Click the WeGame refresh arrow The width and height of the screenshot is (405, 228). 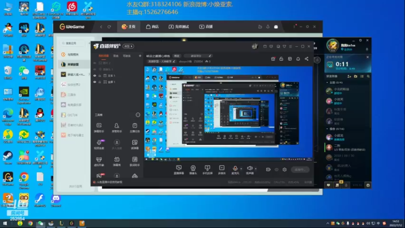[109, 27]
